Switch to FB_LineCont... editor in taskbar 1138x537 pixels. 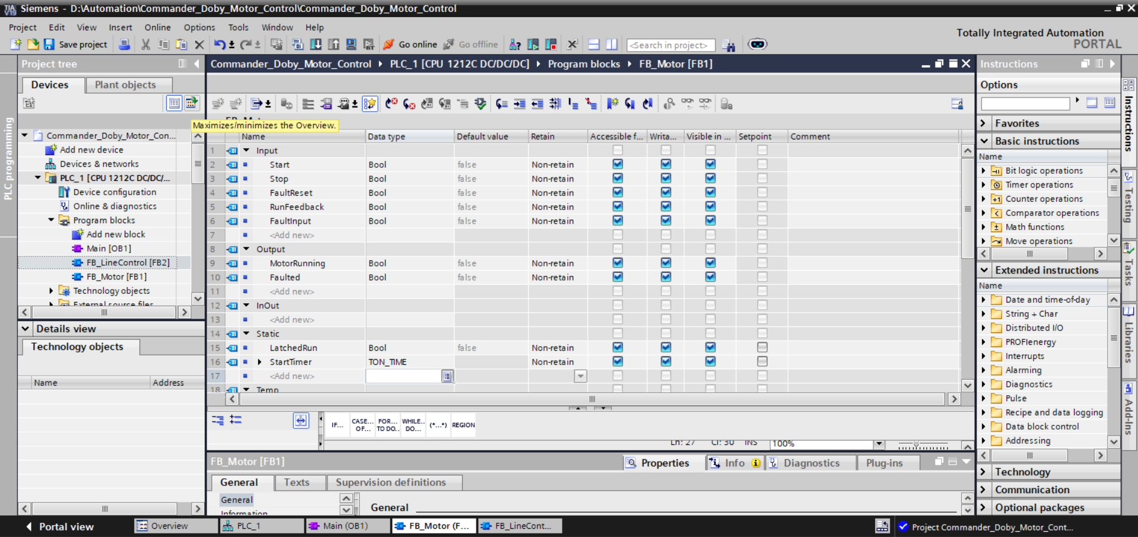tap(519, 526)
